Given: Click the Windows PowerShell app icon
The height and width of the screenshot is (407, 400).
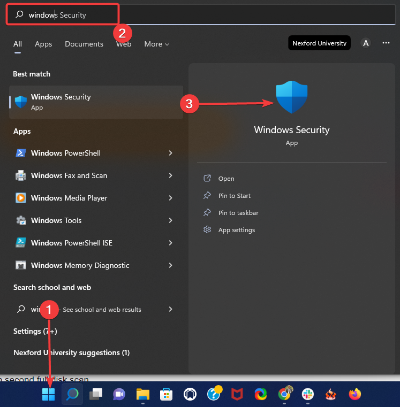Looking at the screenshot, I should click(x=21, y=153).
